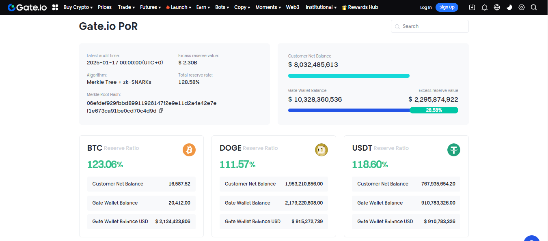Viewport: 548px width, 241px height.
Task: Click USDT Gate Wallet Balance 910,783,326.00
Action: click(438, 203)
